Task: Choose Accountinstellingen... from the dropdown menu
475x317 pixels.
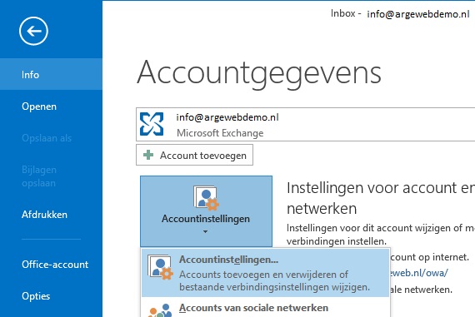Action: coord(265,273)
